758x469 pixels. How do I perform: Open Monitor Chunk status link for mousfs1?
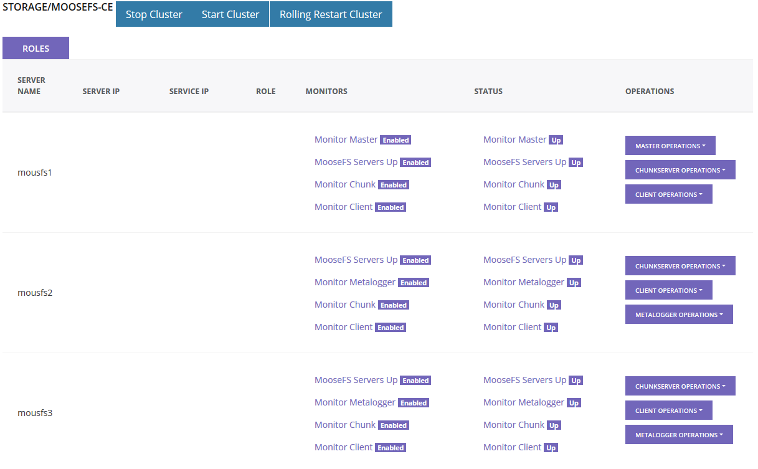(514, 184)
